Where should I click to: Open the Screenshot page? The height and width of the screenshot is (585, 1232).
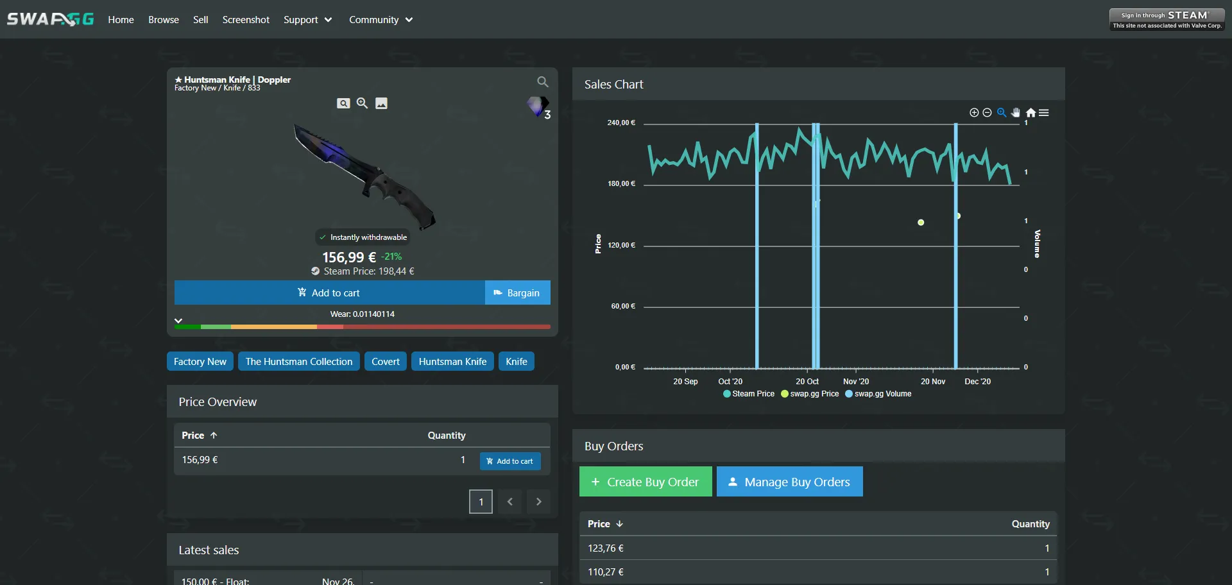pyautogui.click(x=246, y=20)
